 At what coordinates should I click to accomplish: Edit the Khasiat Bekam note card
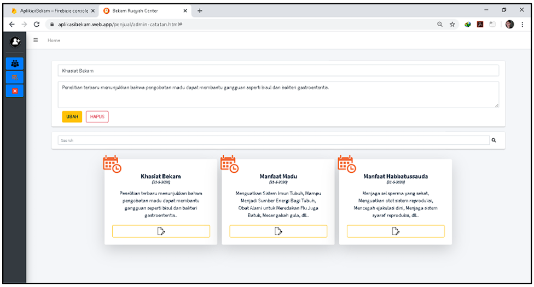[x=161, y=231]
